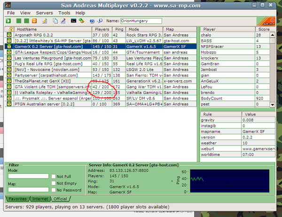Open the remote console terminal icon
The width and height of the screenshot is (282, 217).
point(73,21)
